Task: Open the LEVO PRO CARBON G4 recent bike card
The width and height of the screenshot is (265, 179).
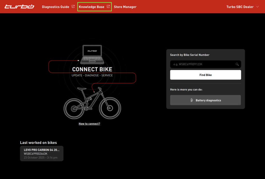Action: click(42, 153)
